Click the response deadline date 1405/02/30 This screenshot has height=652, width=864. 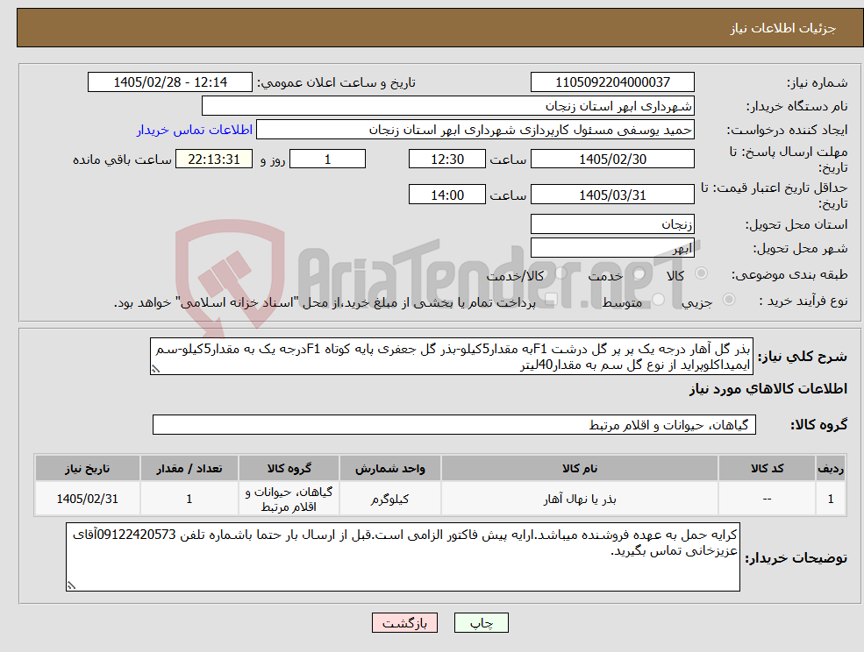pyautogui.click(x=612, y=159)
